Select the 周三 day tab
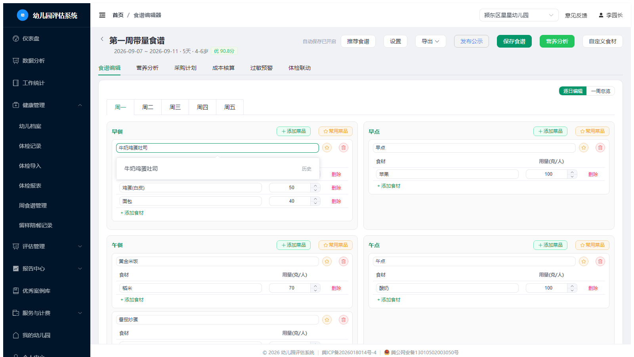The height and width of the screenshot is (357, 634). point(175,107)
